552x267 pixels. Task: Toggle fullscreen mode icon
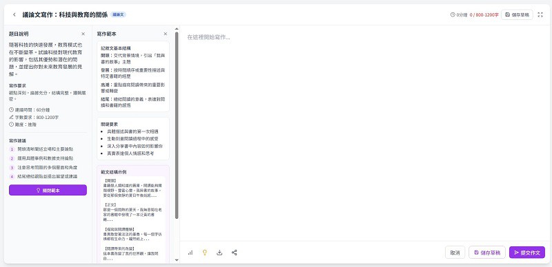(540, 14)
